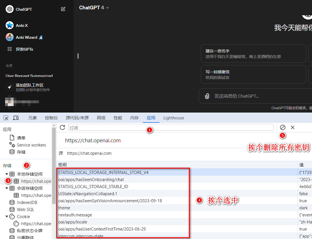Select the oai/apps/locale key row
Image resolution: width=312 pixels, height=239 pixels.
point(177,222)
